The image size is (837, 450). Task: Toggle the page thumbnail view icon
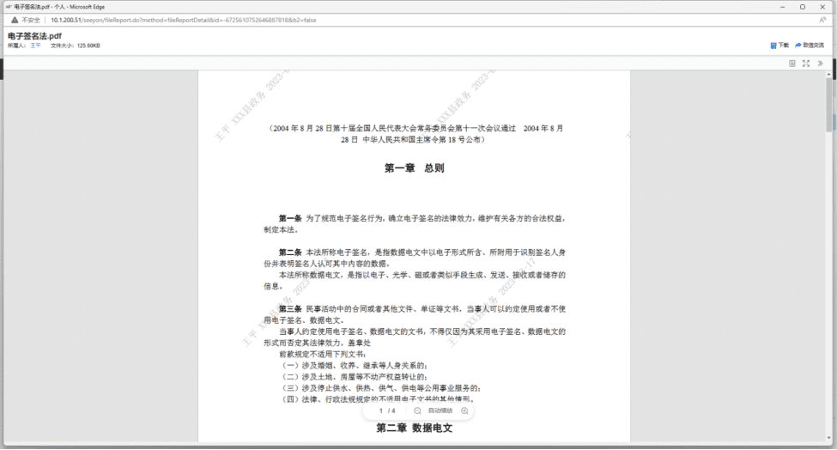pyautogui.click(x=792, y=63)
